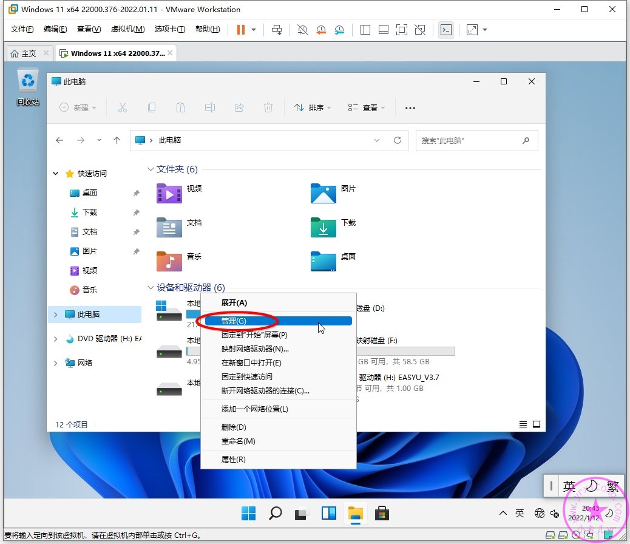
Task: Open the Recycle Bin desktop icon
Action: pos(28,87)
